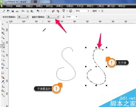Click the Export icon
This screenshot has width=136, height=107.
coord(58,11)
